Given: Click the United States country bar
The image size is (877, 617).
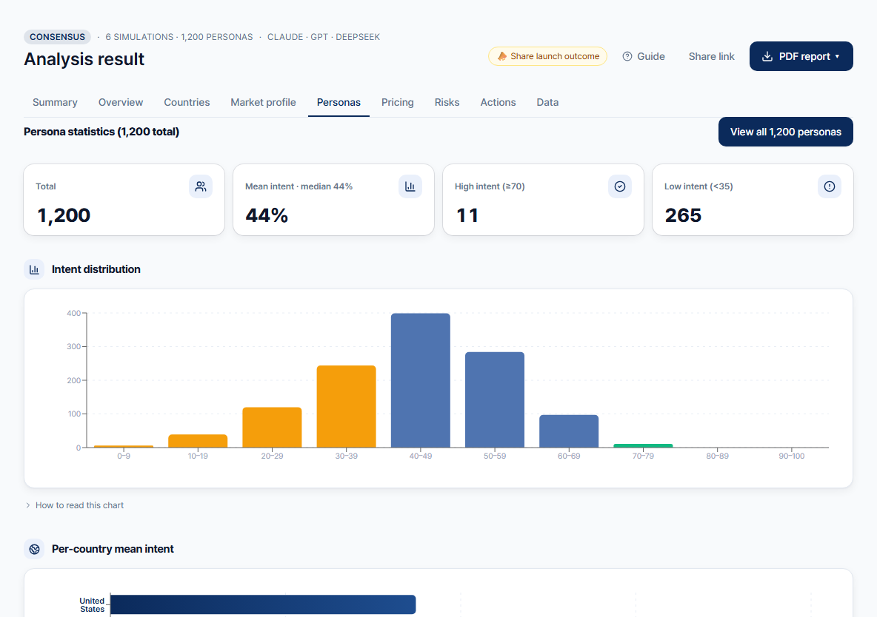Looking at the screenshot, I should pyautogui.click(x=264, y=604).
